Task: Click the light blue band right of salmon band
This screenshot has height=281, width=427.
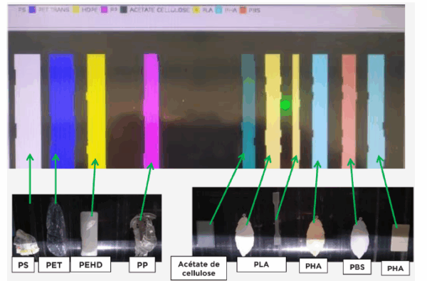Action: 376,111
